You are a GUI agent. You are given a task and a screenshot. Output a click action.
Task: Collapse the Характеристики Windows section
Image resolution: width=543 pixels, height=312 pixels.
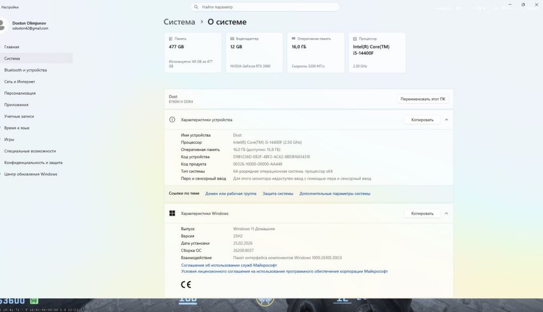click(x=446, y=213)
